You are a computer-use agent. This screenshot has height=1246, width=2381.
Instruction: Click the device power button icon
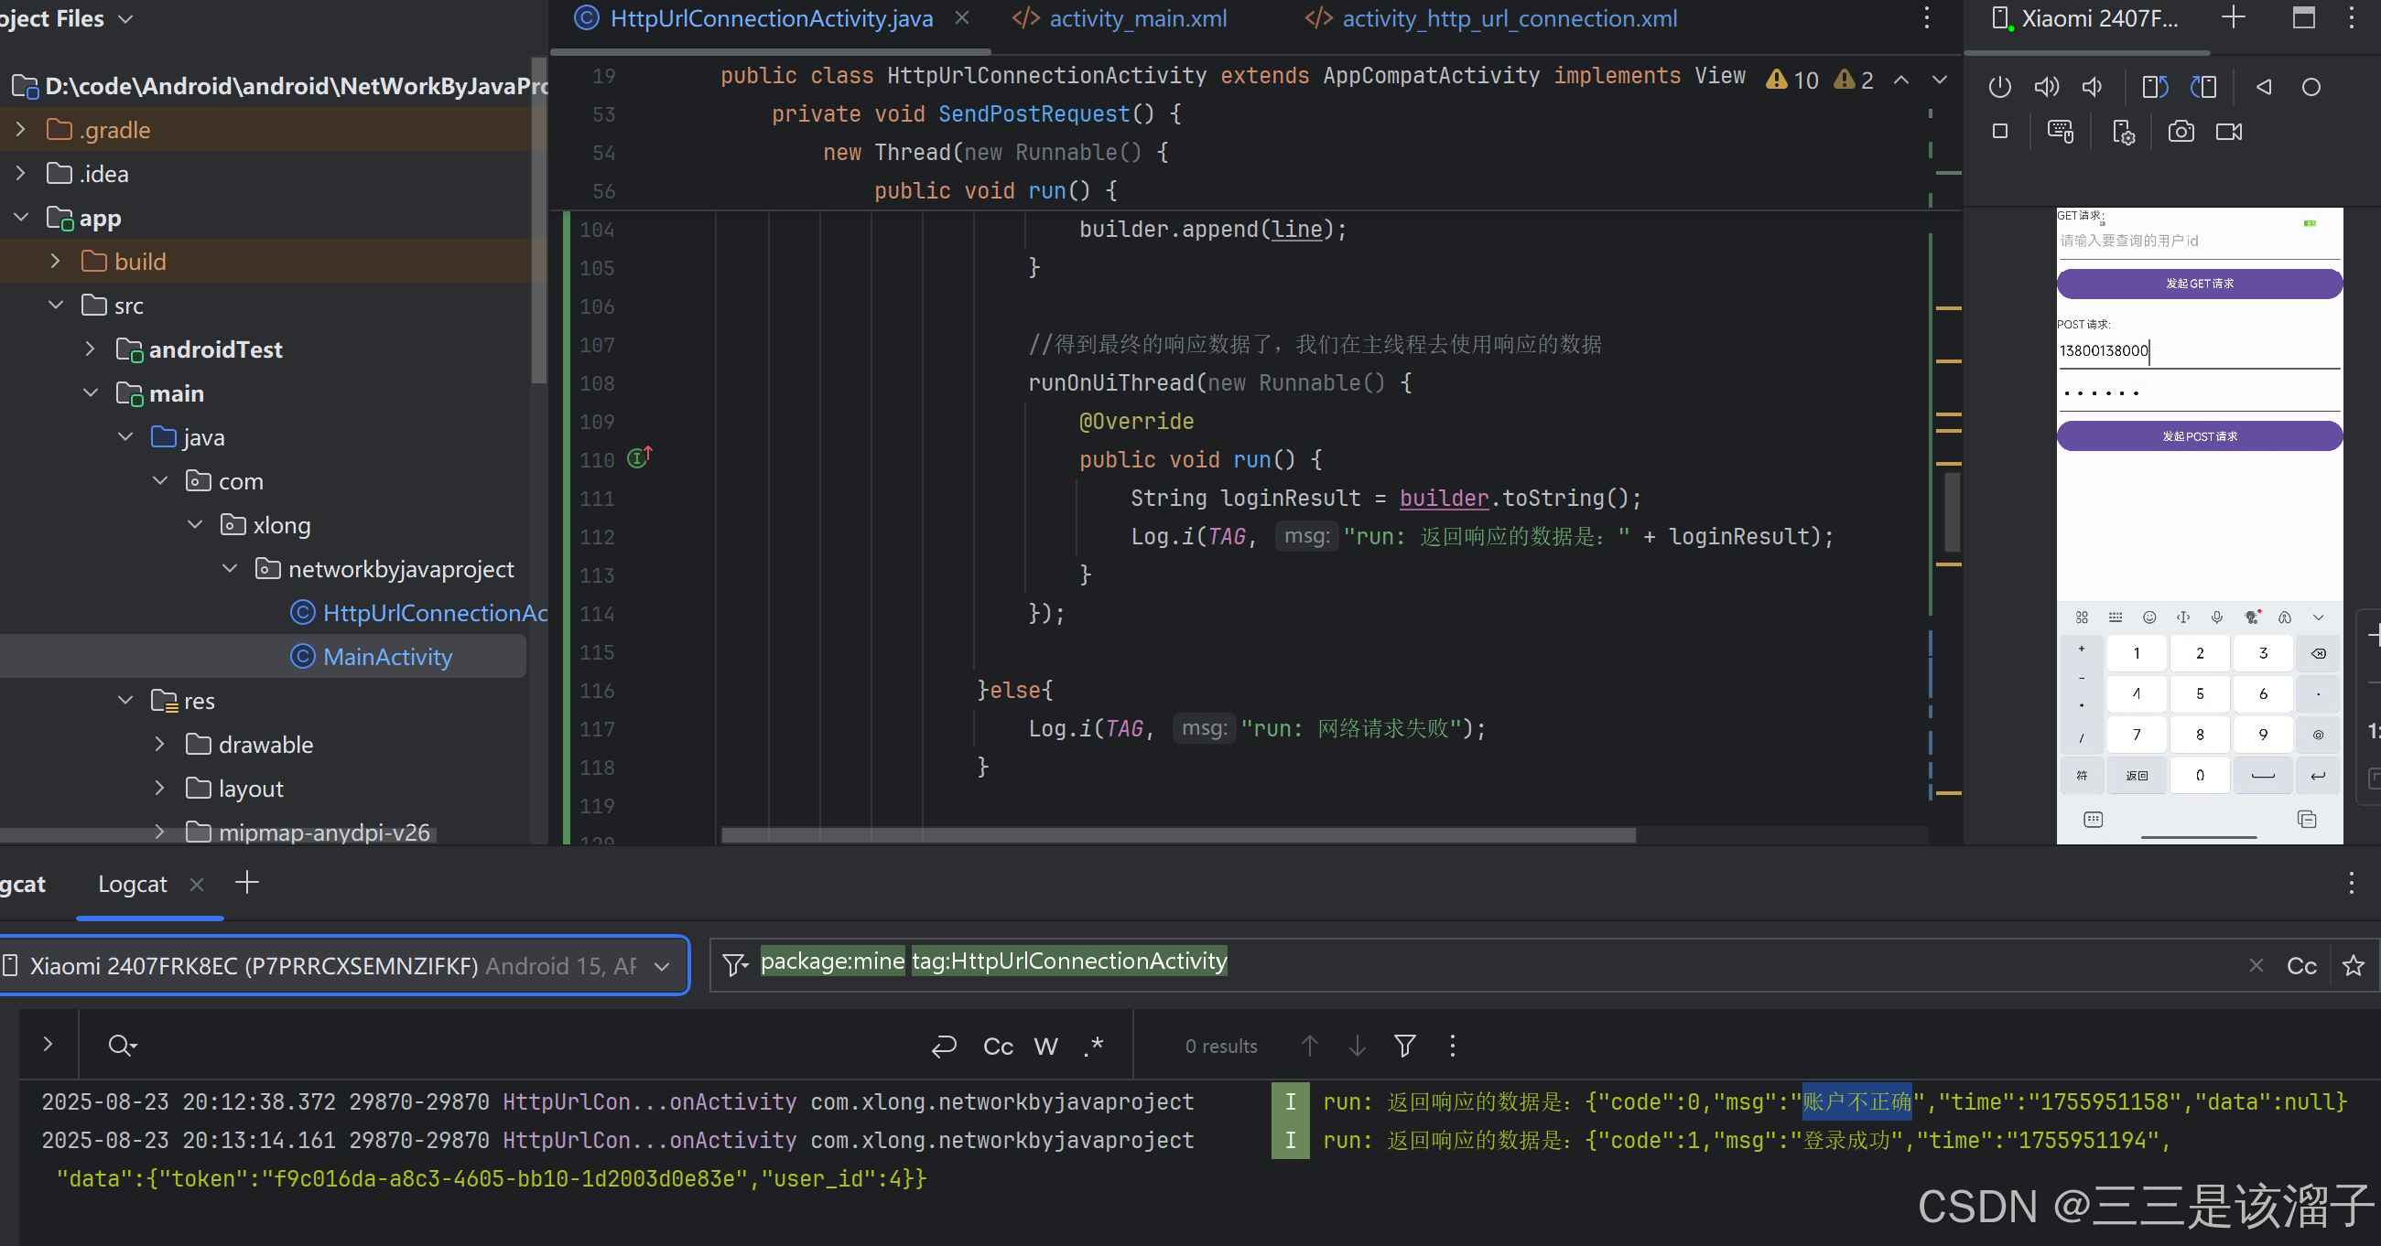1999,87
